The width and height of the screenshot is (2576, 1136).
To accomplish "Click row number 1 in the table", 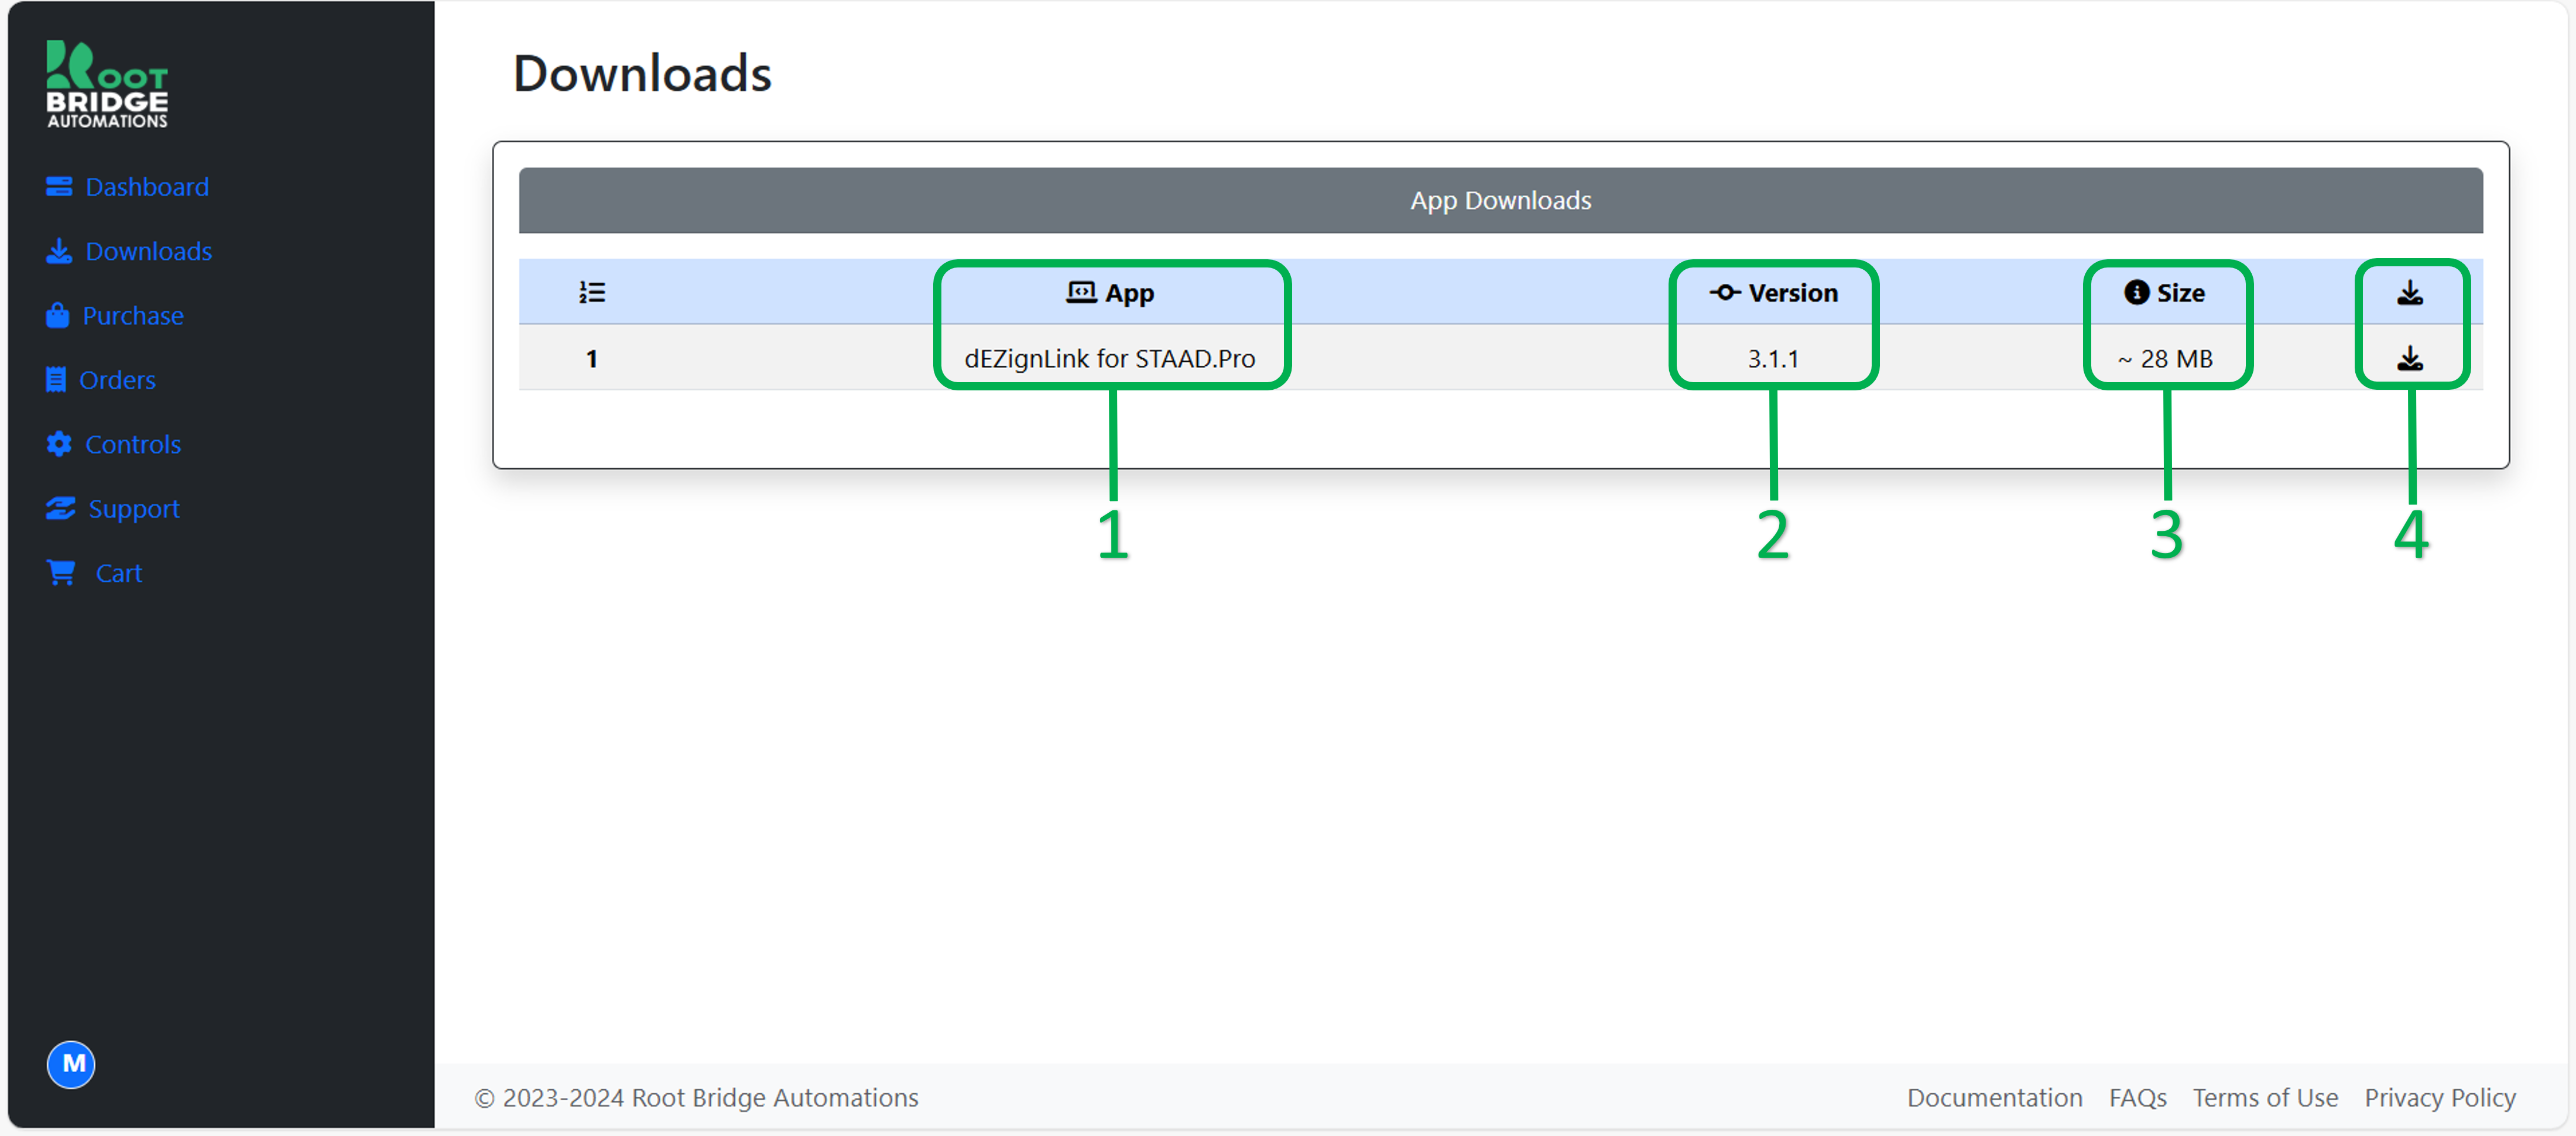I will click(x=592, y=358).
